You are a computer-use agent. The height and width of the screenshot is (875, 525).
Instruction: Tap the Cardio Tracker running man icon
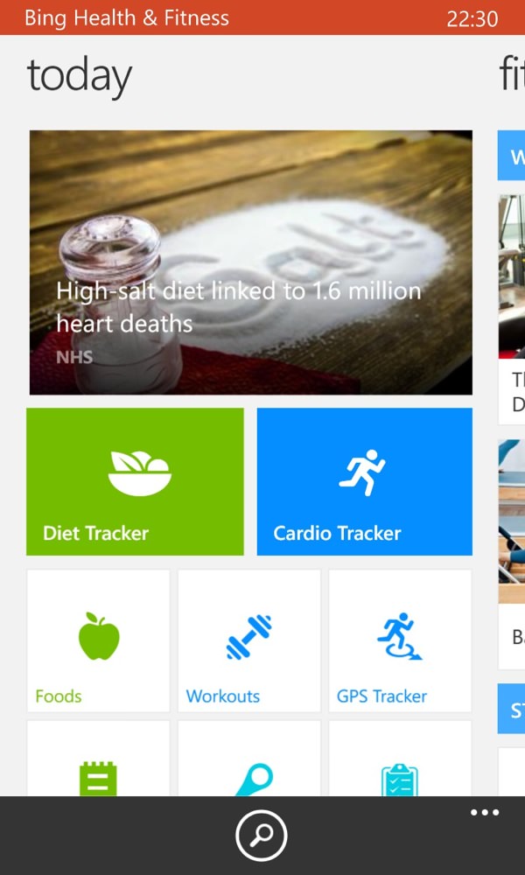(x=362, y=472)
